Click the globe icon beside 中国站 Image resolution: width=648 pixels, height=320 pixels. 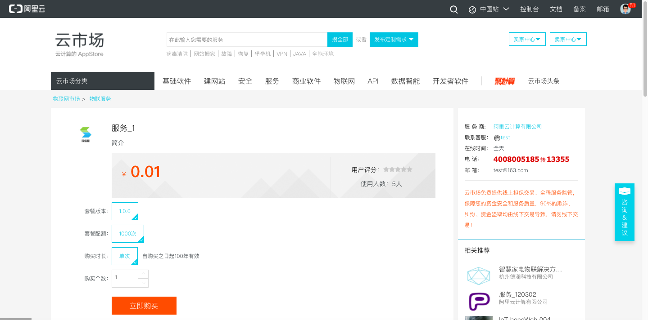coord(472,9)
